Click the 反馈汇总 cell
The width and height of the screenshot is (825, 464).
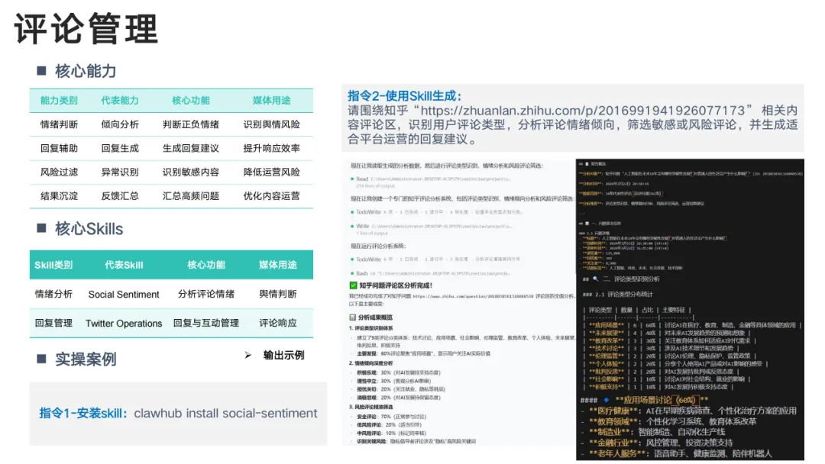coord(120,196)
